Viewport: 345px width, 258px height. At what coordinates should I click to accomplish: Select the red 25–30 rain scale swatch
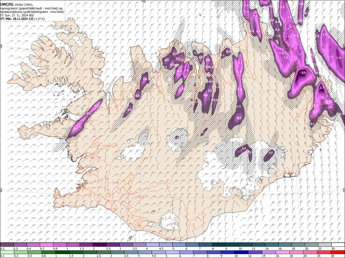click(324, 252)
